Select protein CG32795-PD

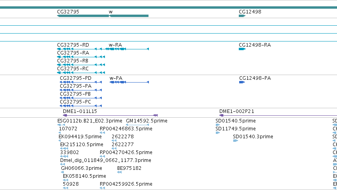[76, 78]
